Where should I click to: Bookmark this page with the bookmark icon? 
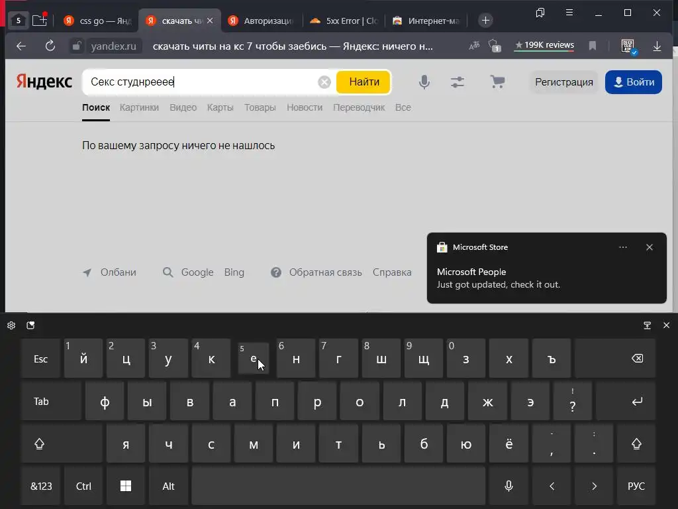[593, 46]
